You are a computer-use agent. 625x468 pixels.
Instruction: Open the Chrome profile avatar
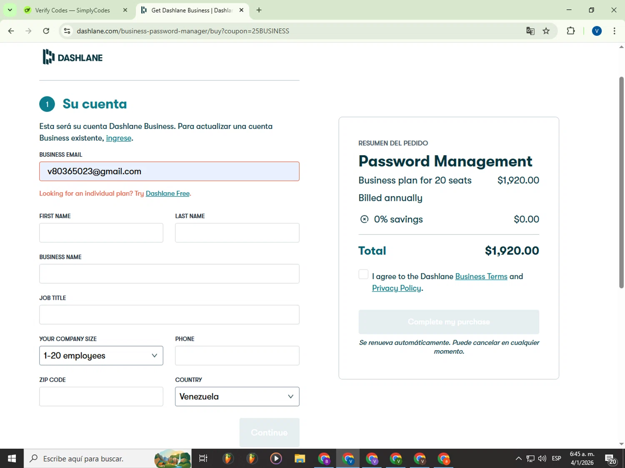596,31
